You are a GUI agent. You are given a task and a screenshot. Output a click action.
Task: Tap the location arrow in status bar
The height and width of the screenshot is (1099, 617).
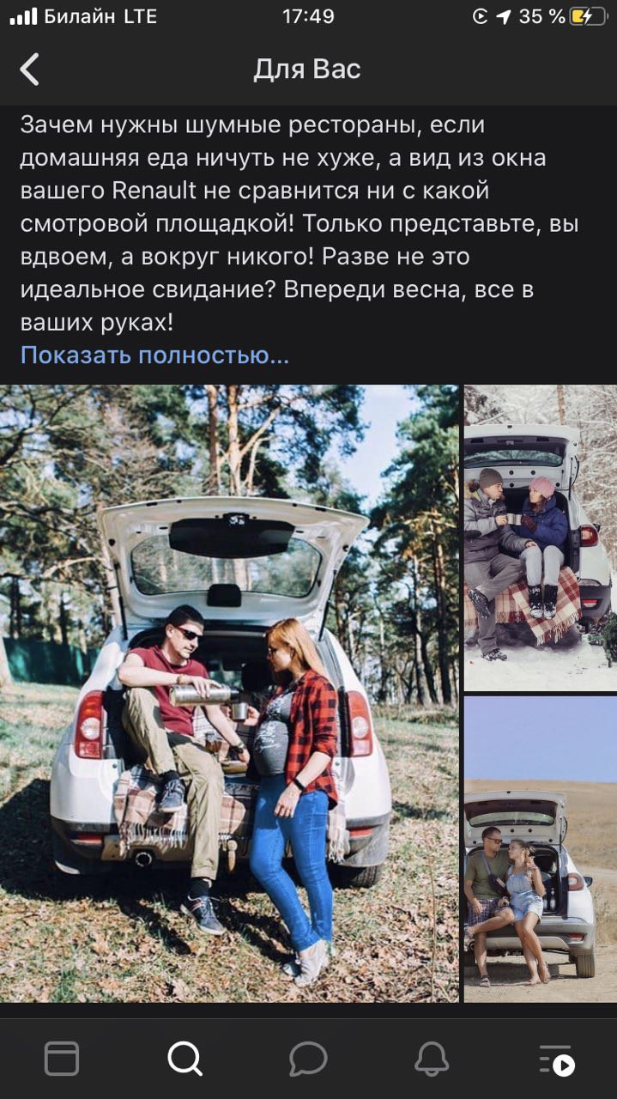point(504,16)
